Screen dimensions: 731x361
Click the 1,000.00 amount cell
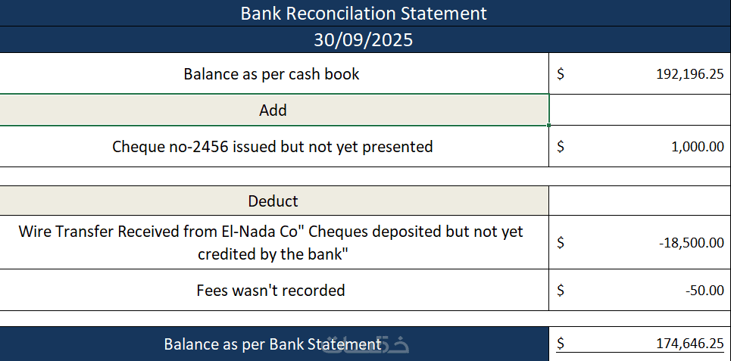coord(639,146)
